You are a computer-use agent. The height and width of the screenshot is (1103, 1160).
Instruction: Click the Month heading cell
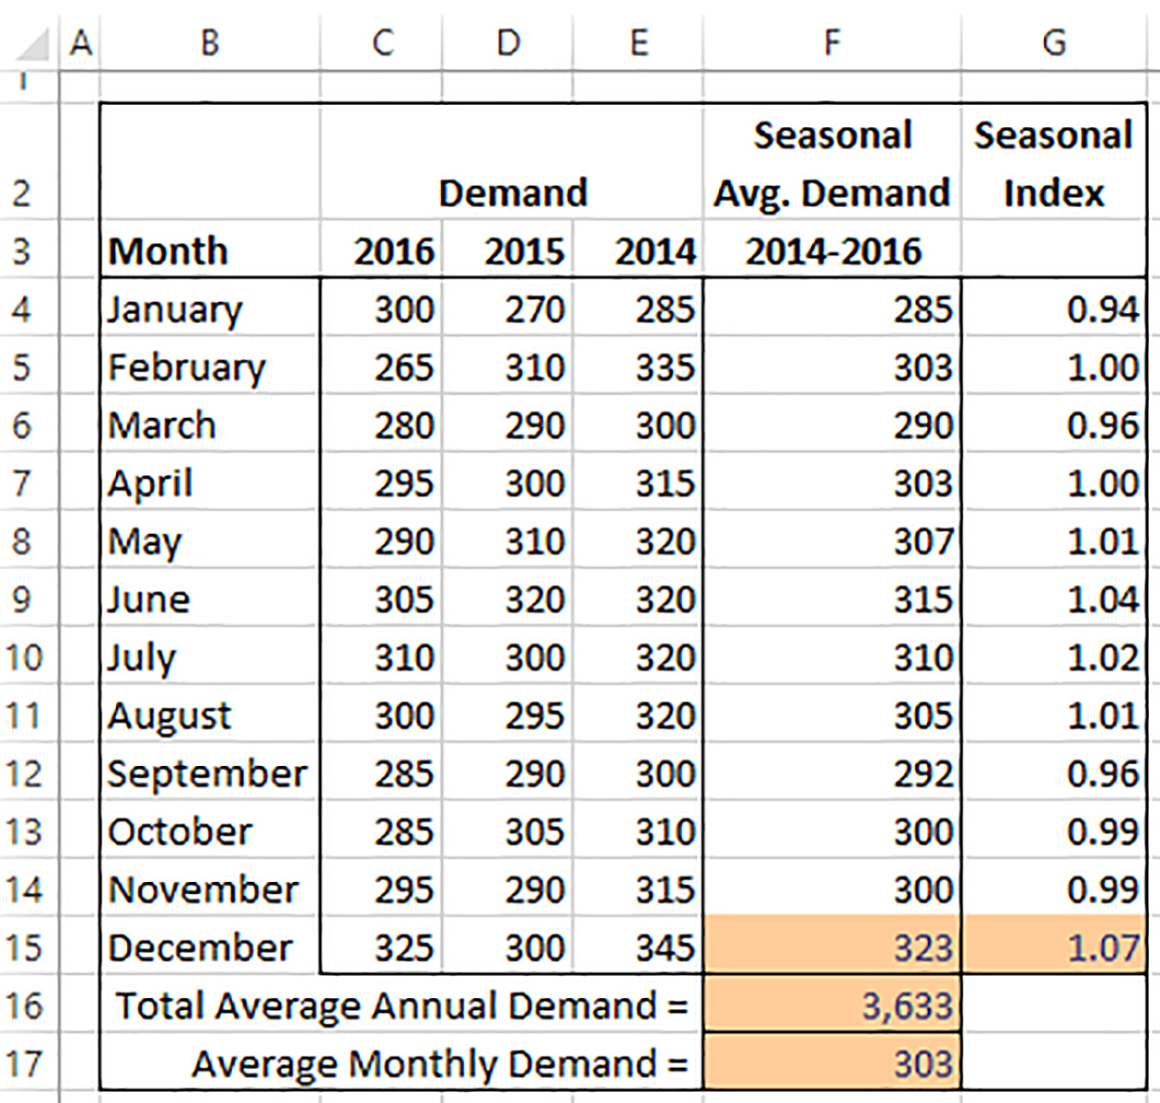pyautogui.click(x=210, y=251)
